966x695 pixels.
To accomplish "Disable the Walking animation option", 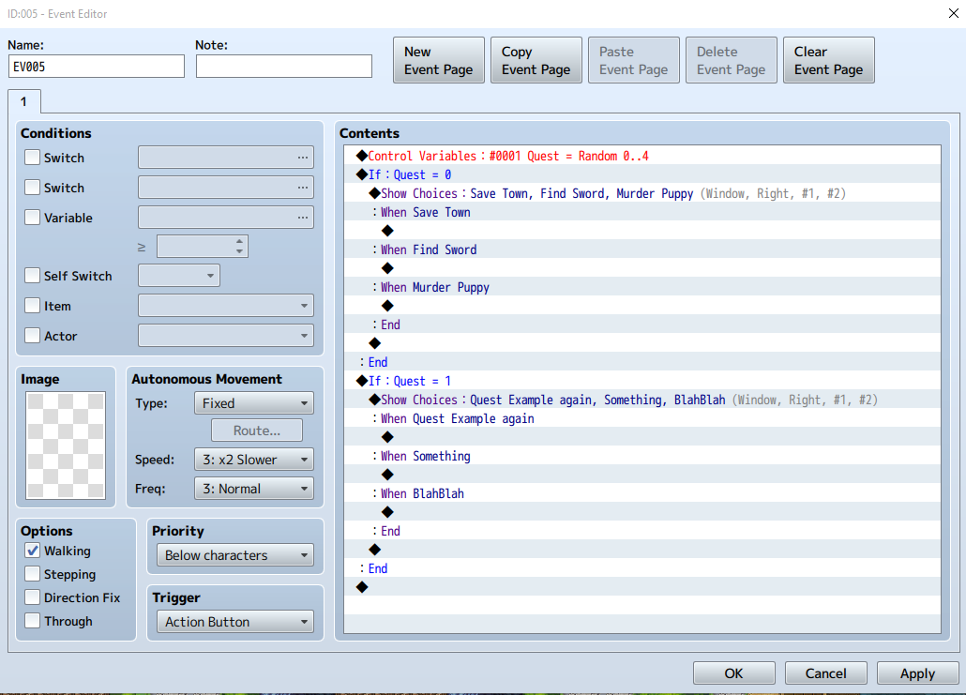I will (x=32, y=551).
